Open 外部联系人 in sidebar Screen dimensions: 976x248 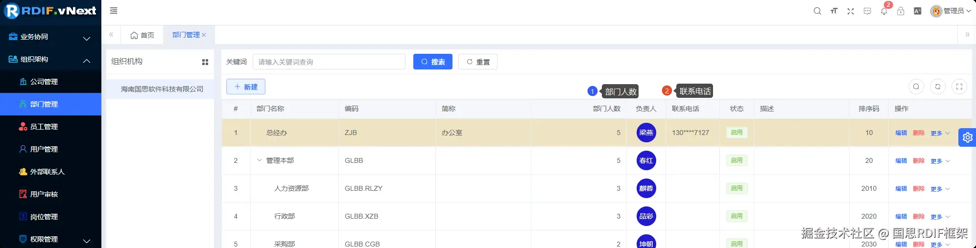pyautogui.click(x=50, y=172)
